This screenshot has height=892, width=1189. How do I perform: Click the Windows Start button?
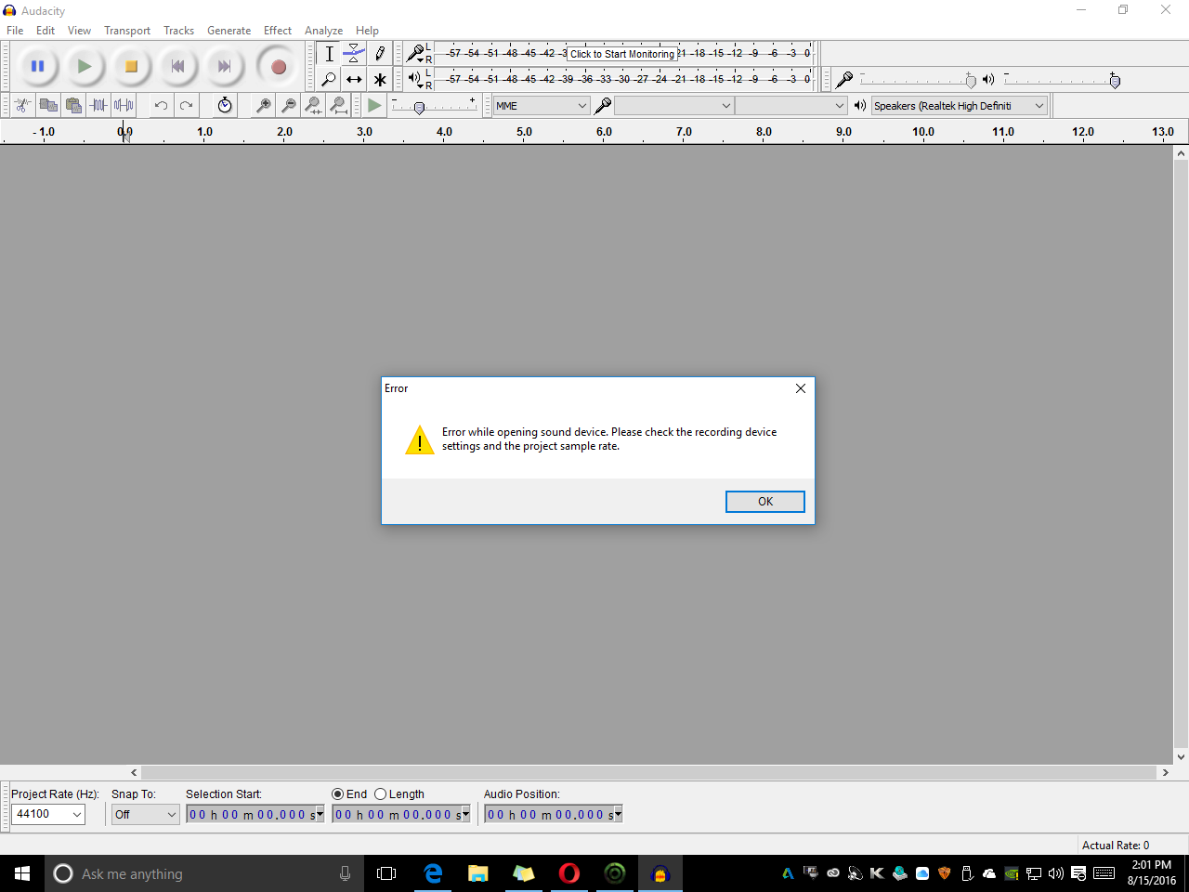22,873
